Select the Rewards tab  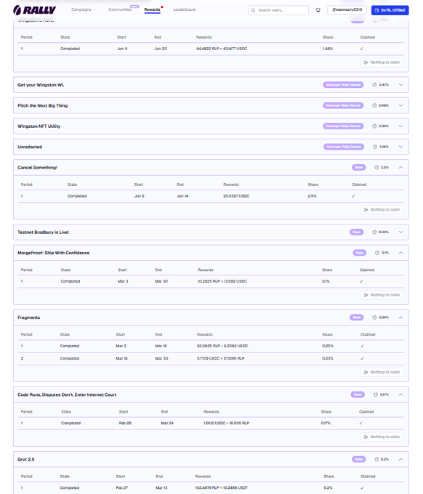pos(152,9)
